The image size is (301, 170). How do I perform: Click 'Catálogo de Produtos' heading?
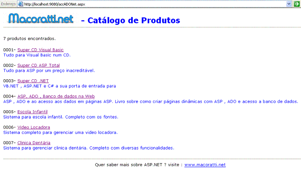coord(134,21)
